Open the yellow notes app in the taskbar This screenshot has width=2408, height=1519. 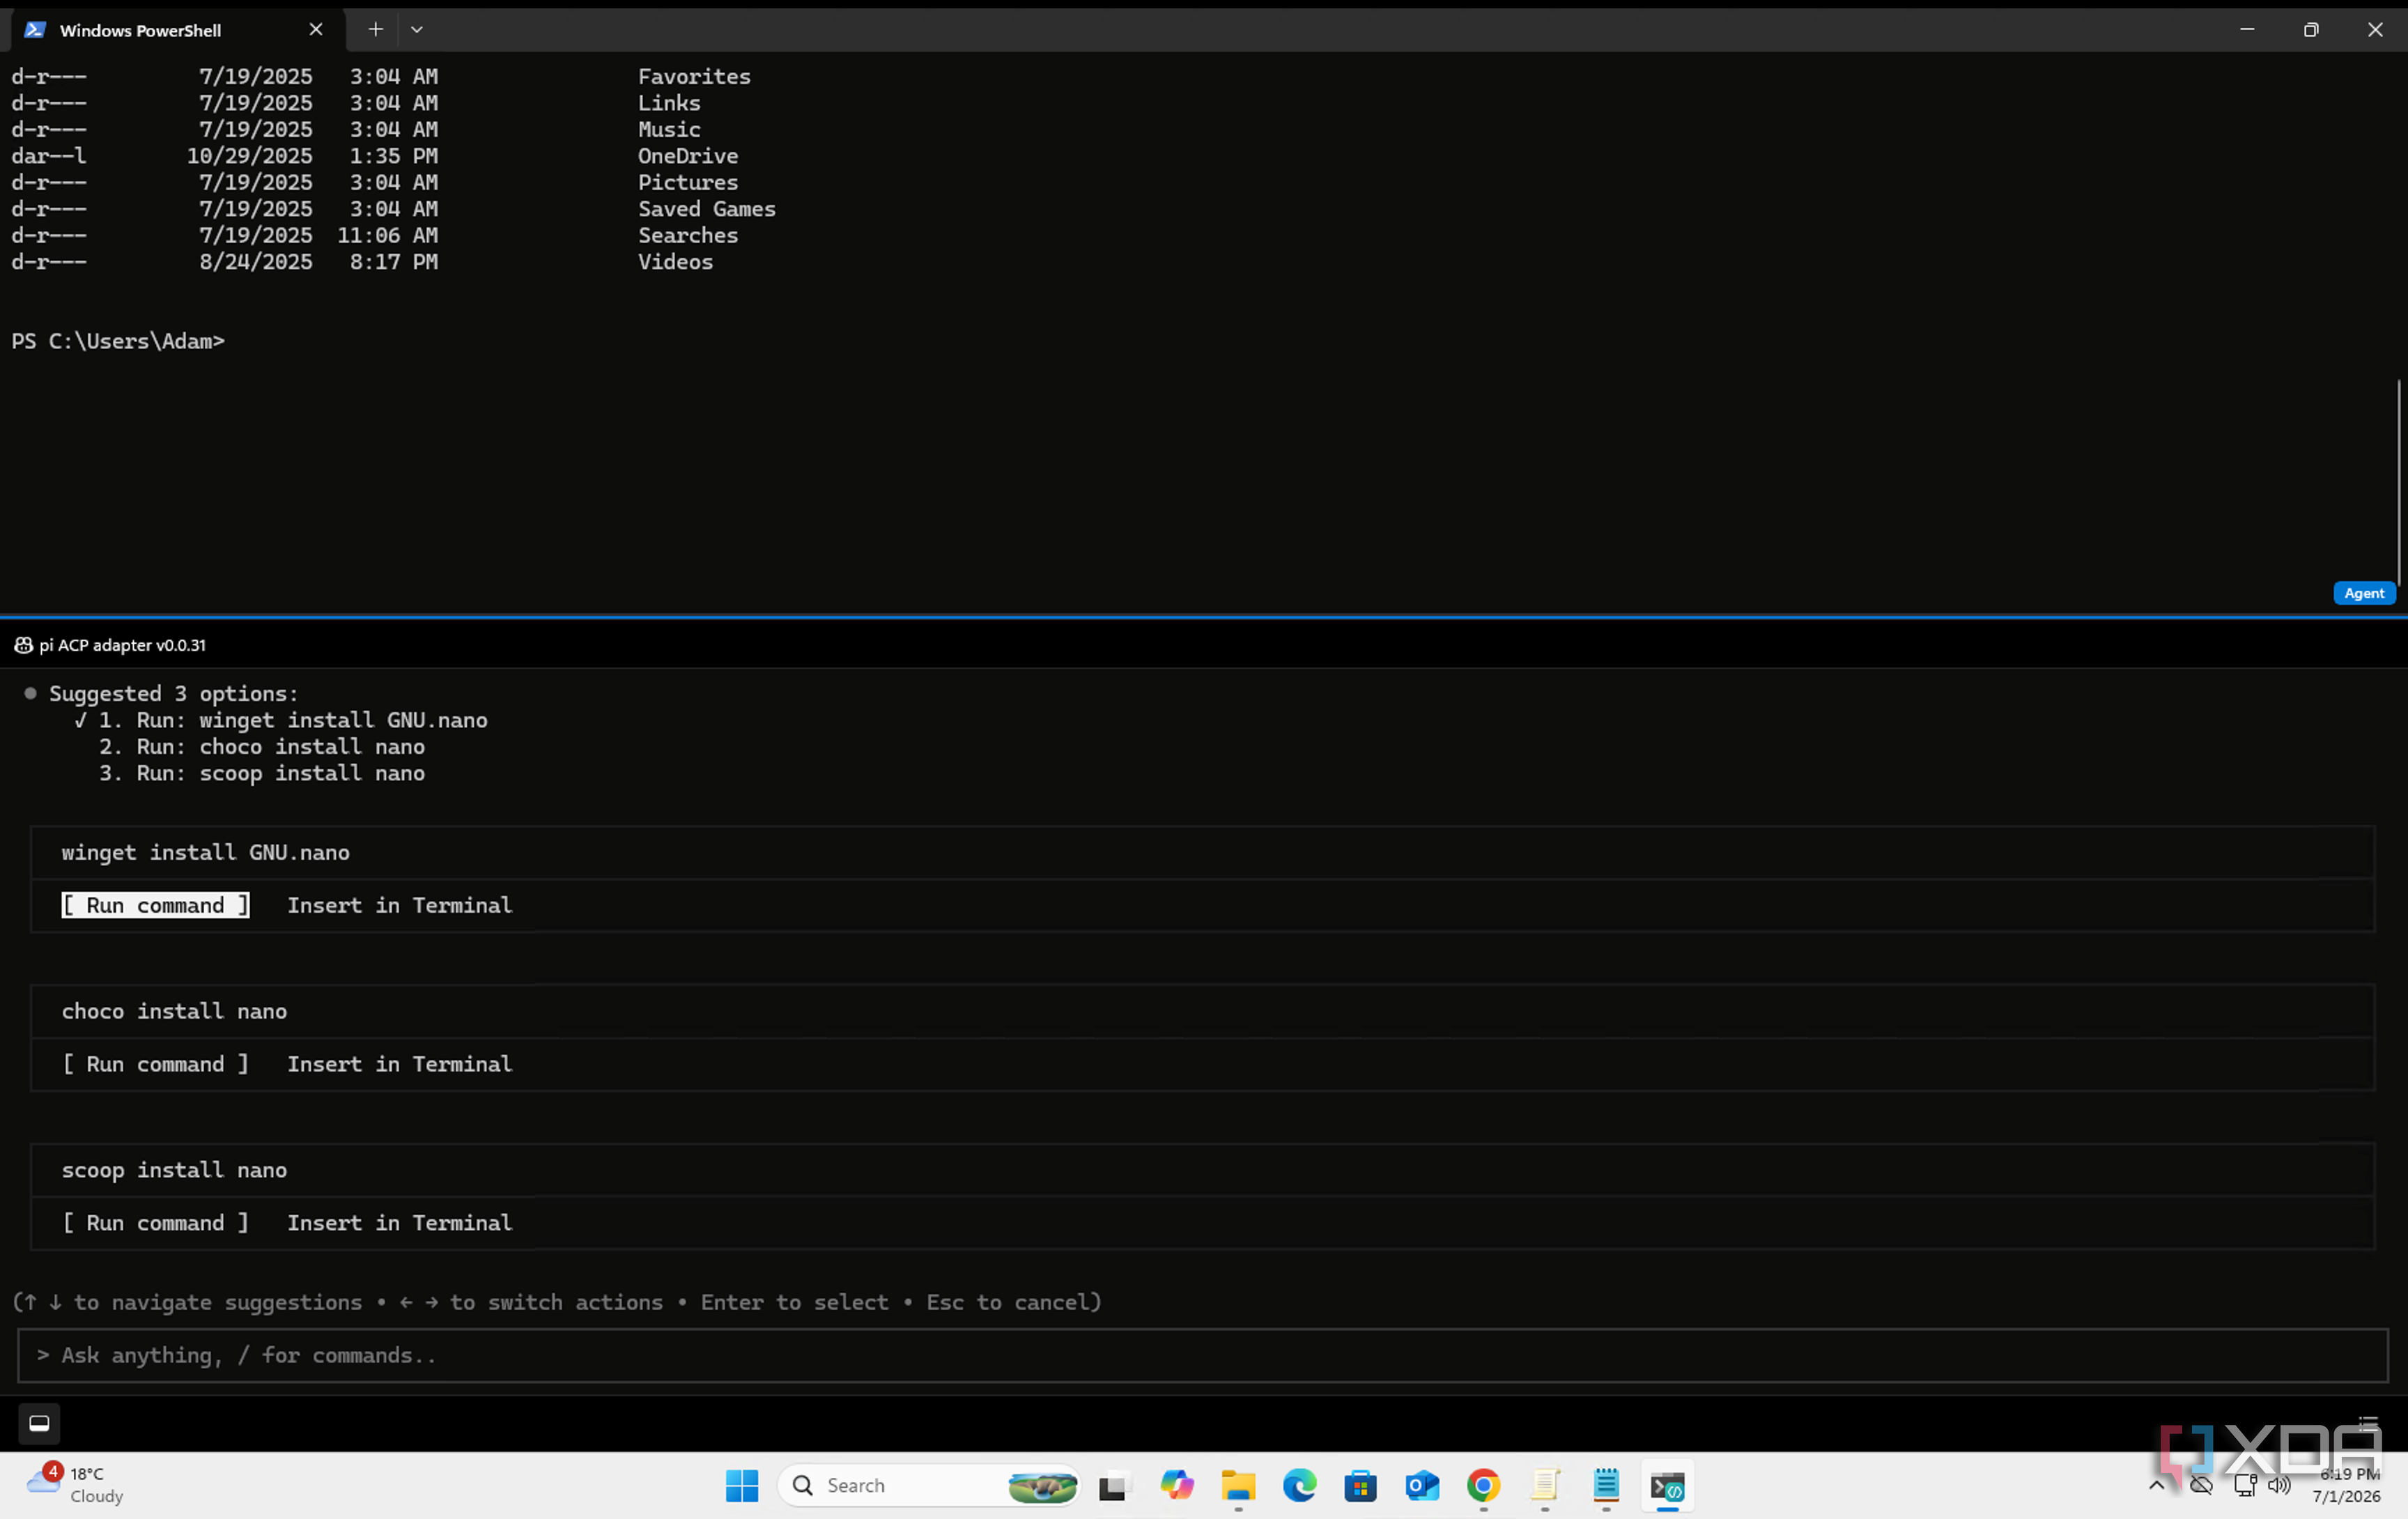pos(1545,1486)
